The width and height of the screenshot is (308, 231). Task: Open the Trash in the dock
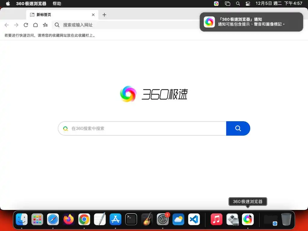[x=286, y=219]
